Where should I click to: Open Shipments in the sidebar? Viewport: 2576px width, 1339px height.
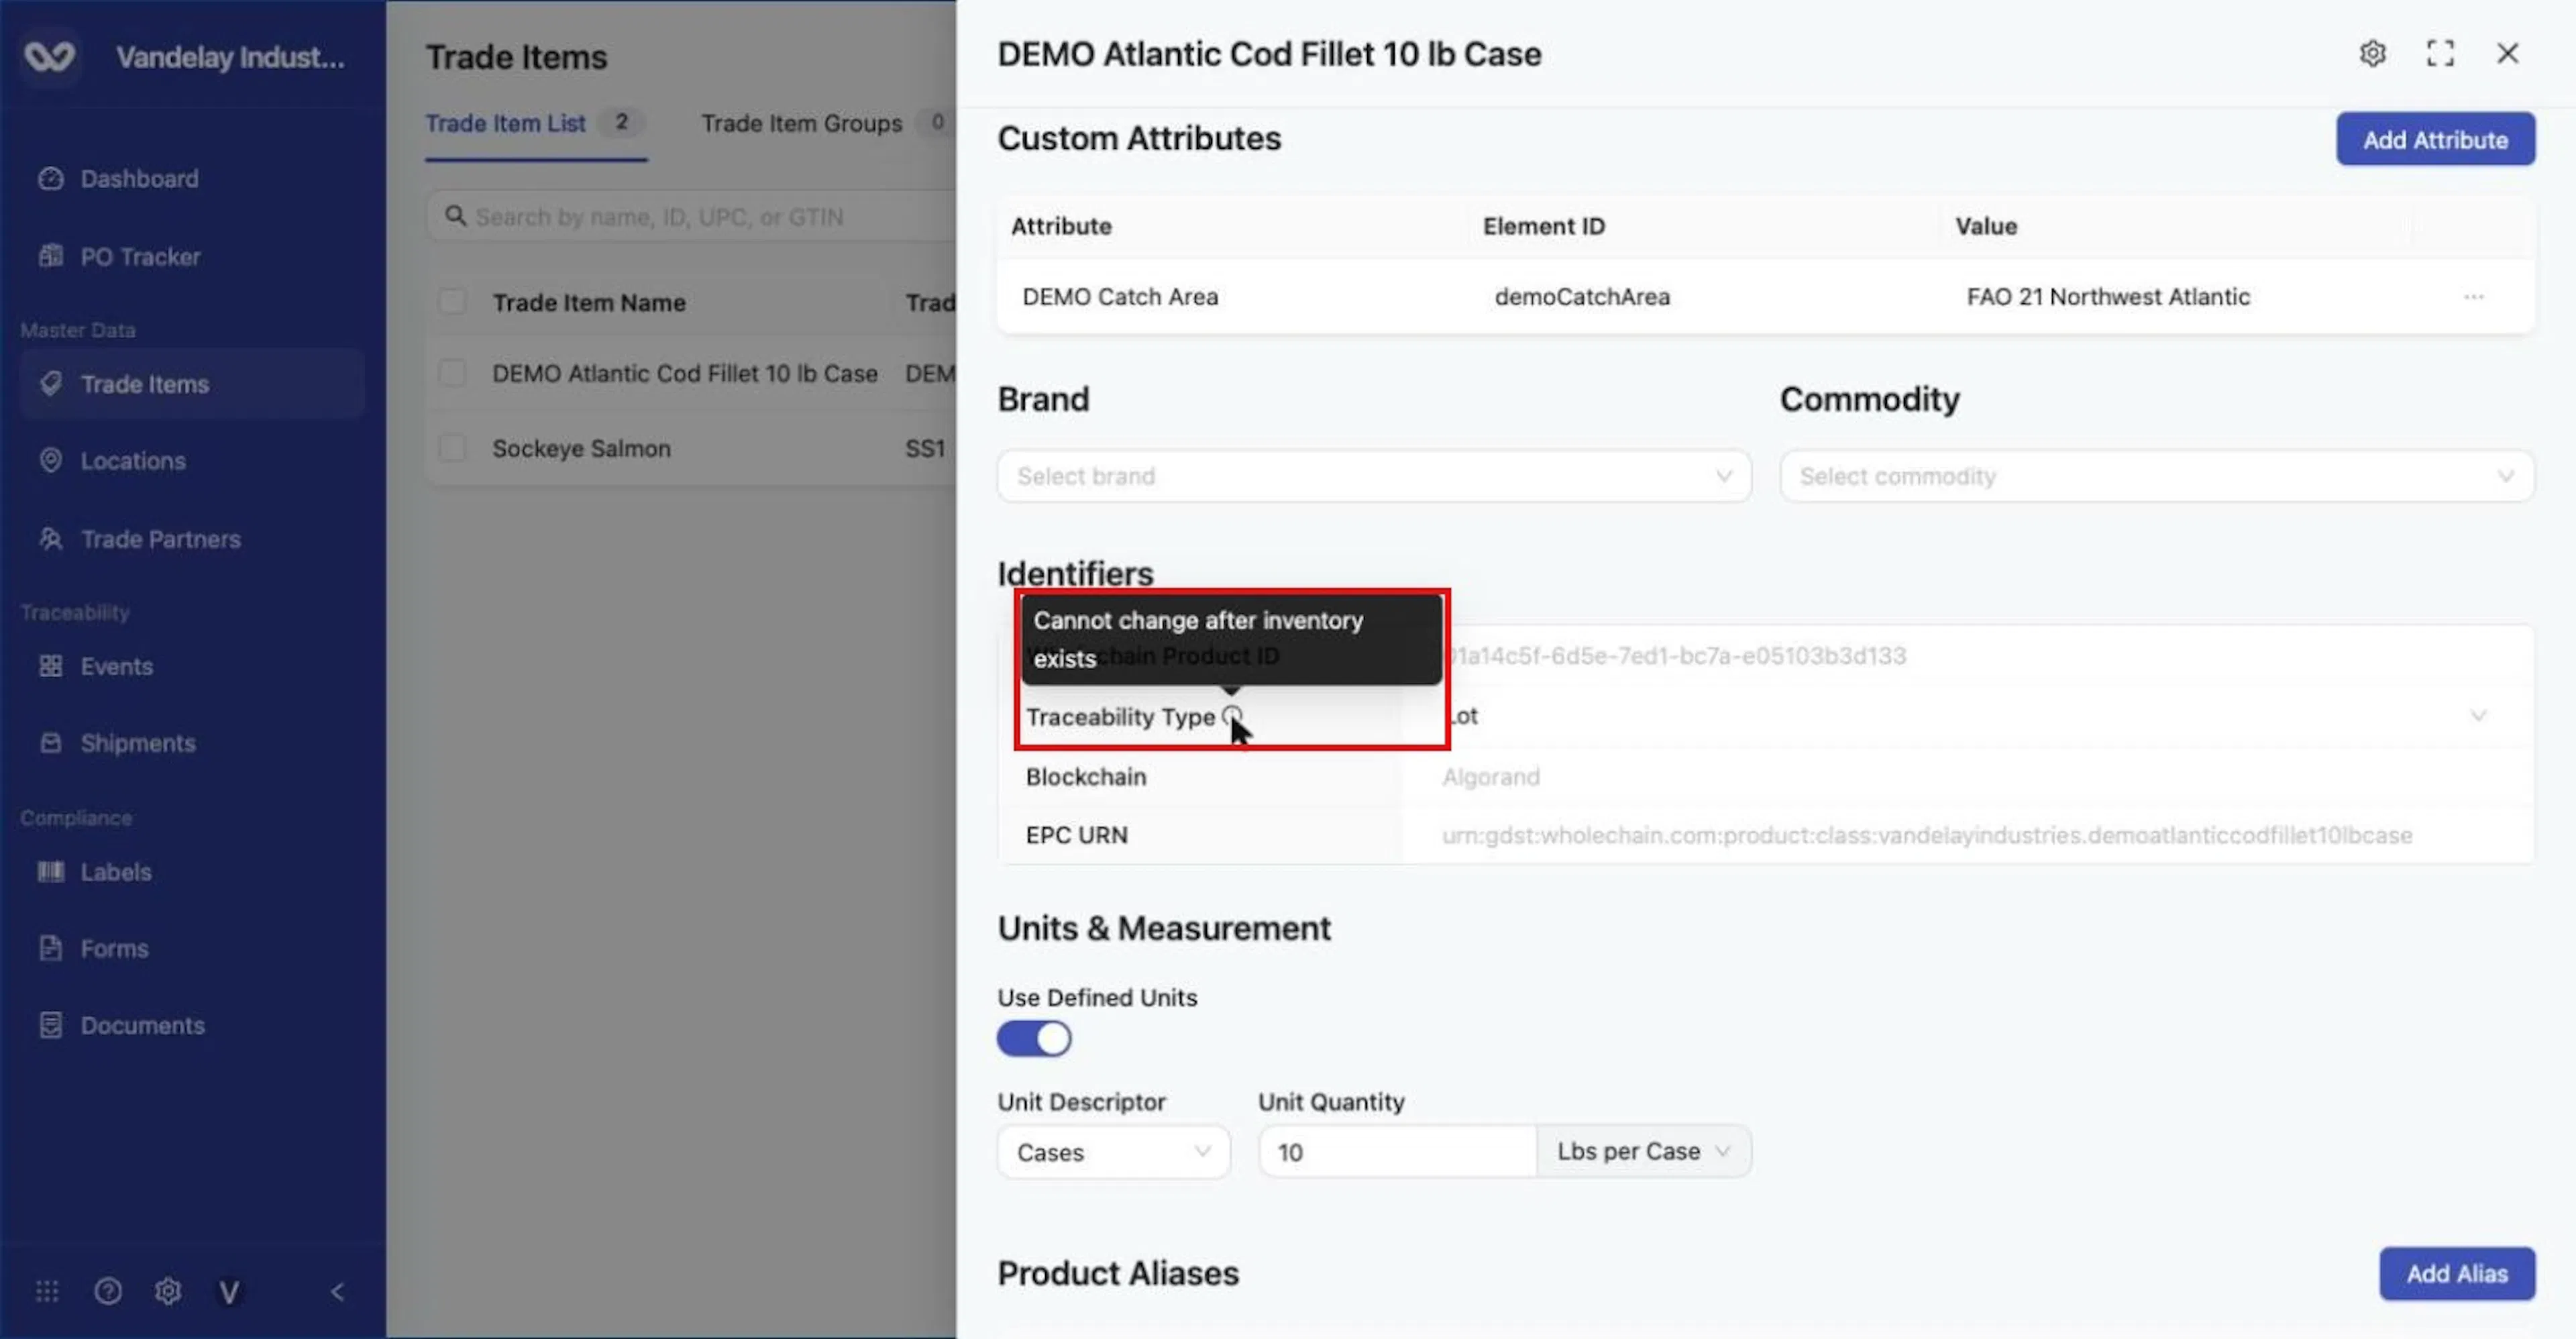point(137,743)
